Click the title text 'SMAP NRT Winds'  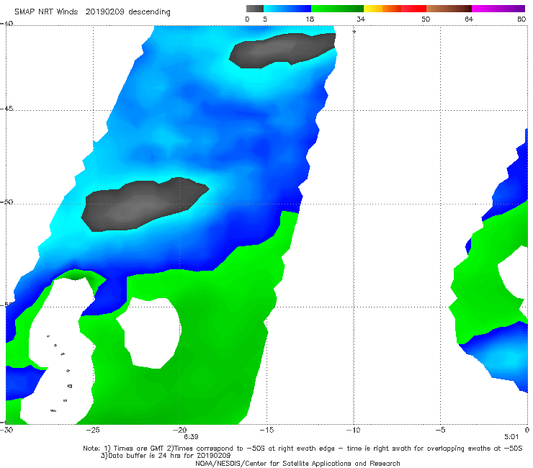click(x=46, y=12)
